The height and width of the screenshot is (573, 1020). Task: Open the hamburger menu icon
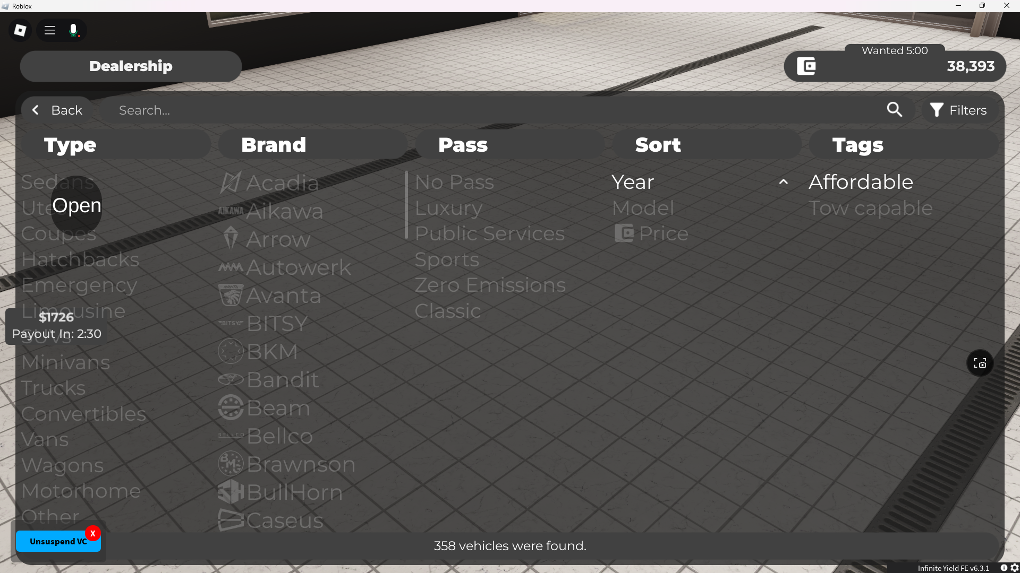(x=50, y=30)
